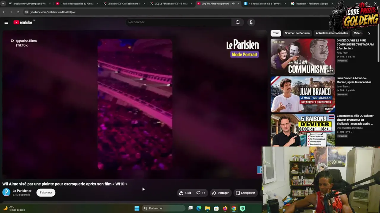Launch Firefox from the taskbar

[x=225, y=208]
